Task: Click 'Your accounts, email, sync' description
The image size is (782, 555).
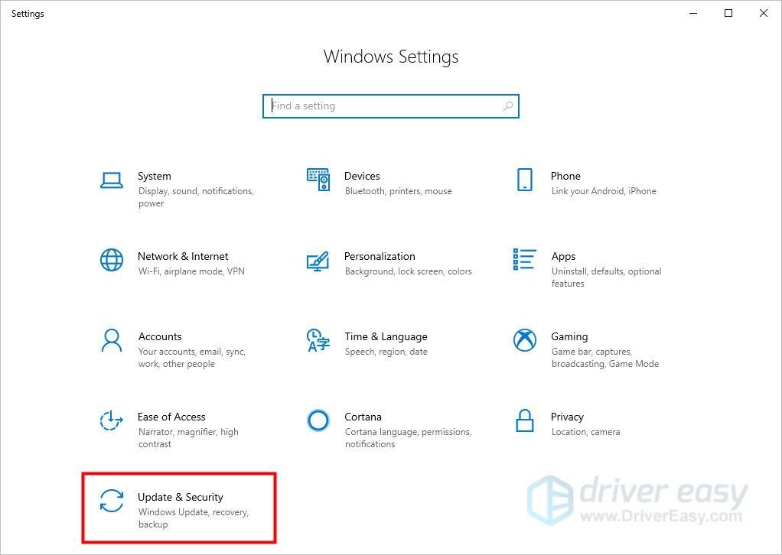Action: click(x=192, y=358)
